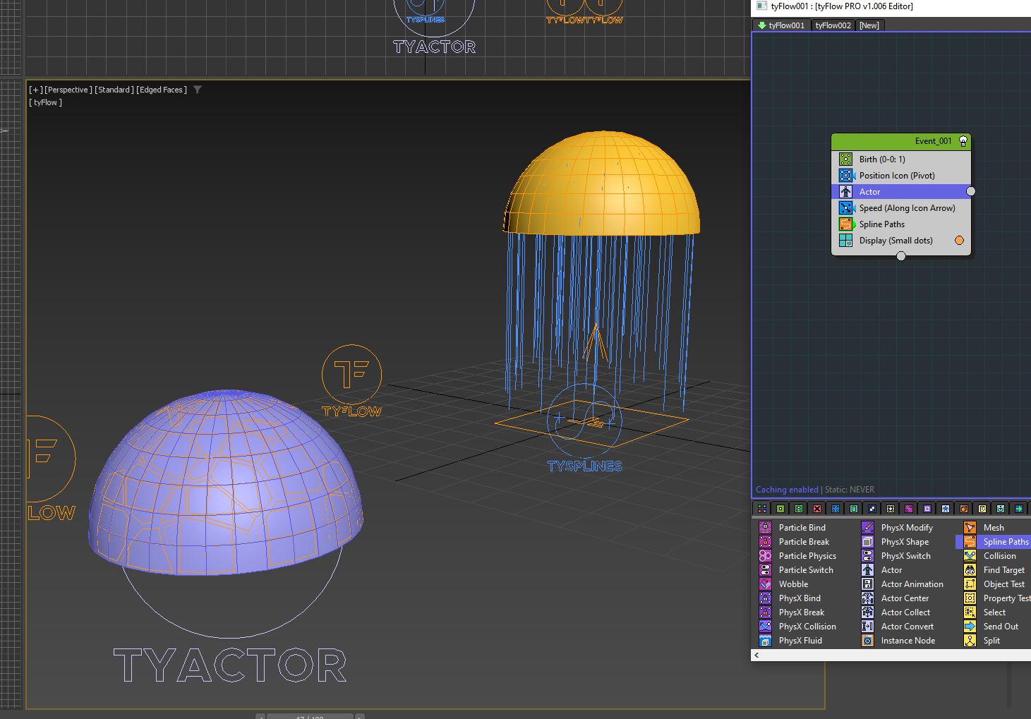
Task: Choose the Select operator in depot
Action: (984, 612)
